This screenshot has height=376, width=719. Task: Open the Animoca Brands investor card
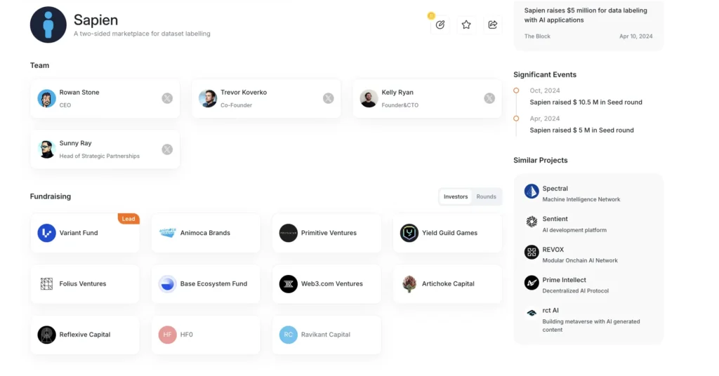[x=205, y=233]
